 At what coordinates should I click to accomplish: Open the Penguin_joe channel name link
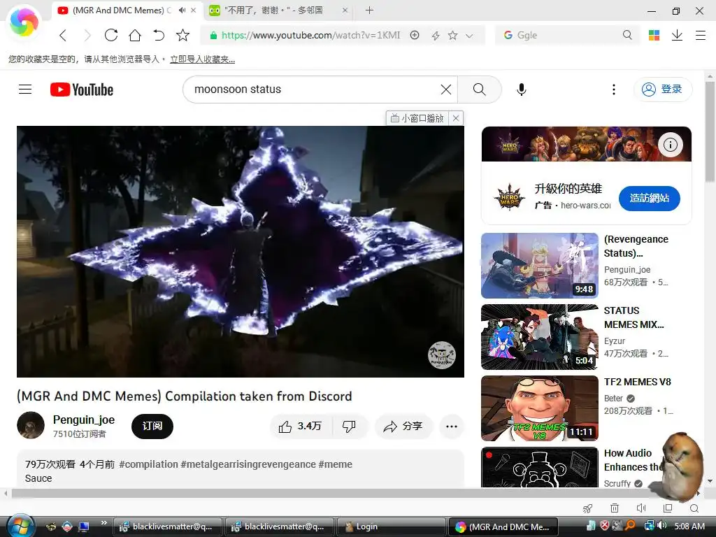(x=84, y=420)
